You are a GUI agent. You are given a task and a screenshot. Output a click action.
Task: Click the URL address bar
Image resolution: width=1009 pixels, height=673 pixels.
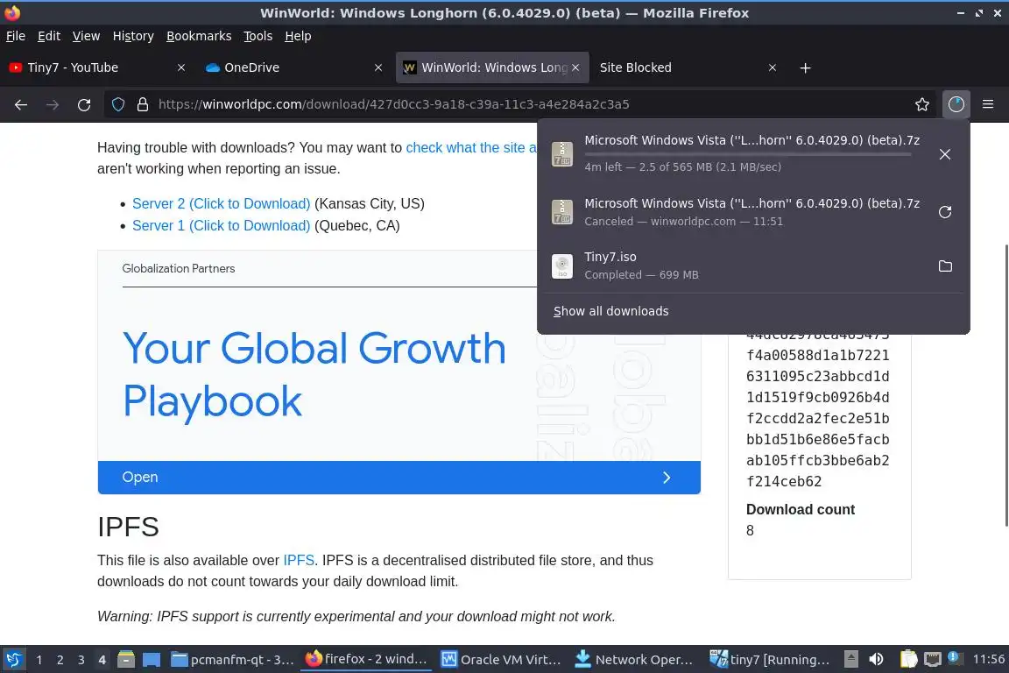[521, 104]
